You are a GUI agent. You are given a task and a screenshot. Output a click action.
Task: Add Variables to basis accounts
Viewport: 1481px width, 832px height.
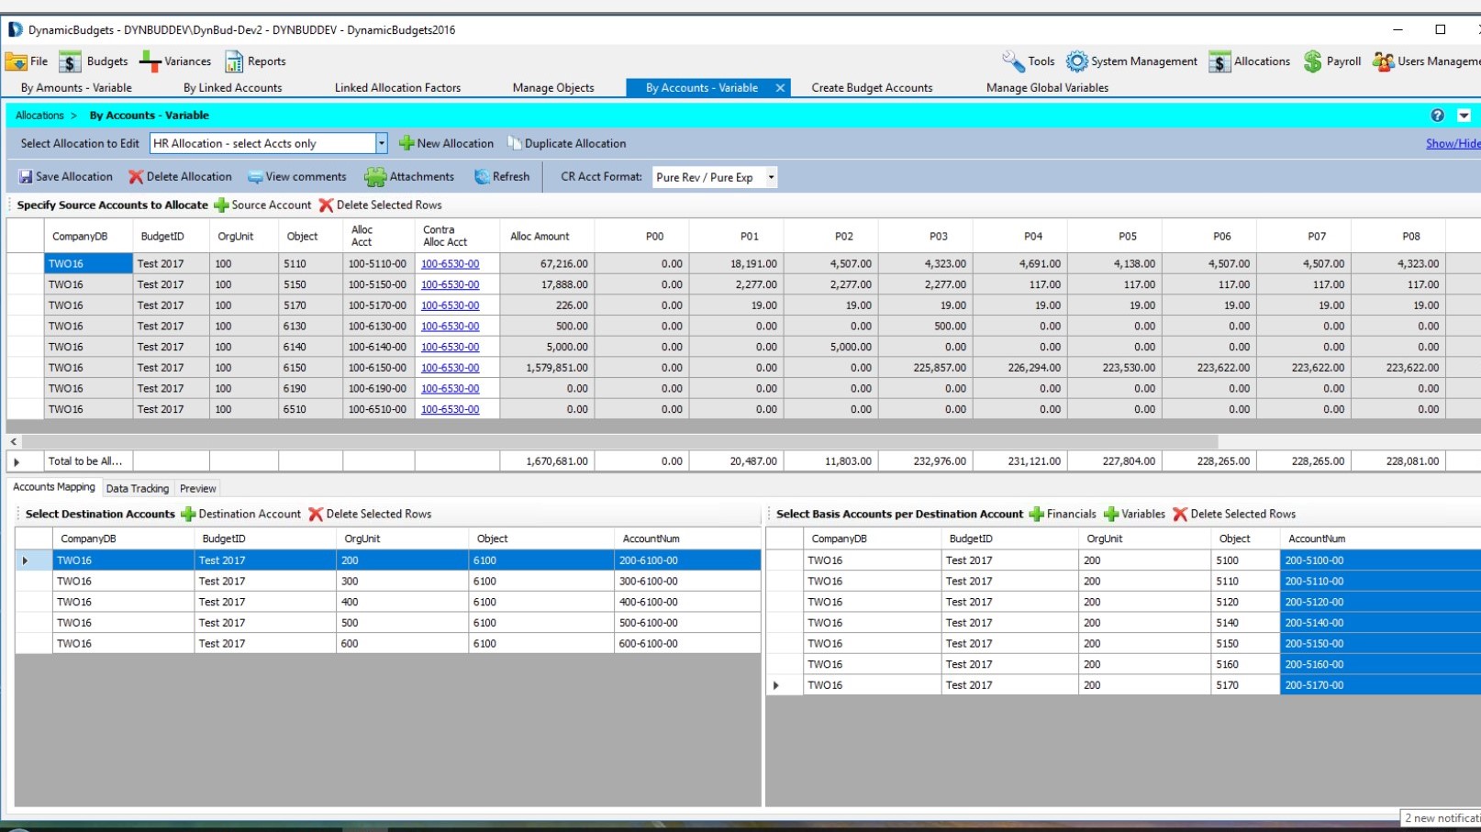[1134, 515]
